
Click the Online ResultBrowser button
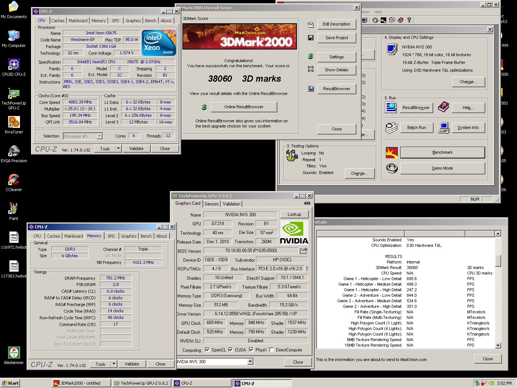coord(244,107)
